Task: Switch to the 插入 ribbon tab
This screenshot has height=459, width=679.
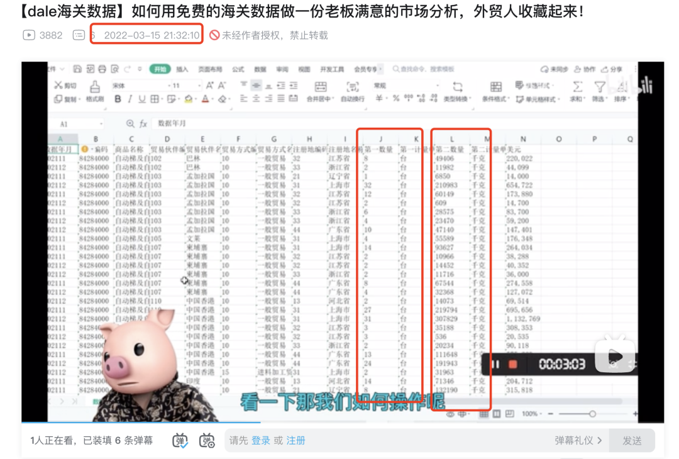Action: click(184, 70)
